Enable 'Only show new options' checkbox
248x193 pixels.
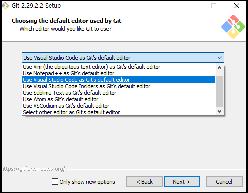(55, 182)
